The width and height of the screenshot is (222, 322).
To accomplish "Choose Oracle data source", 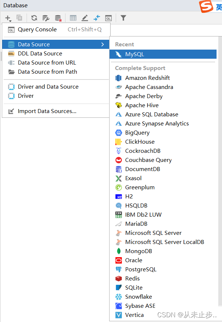I will point(163,260).
